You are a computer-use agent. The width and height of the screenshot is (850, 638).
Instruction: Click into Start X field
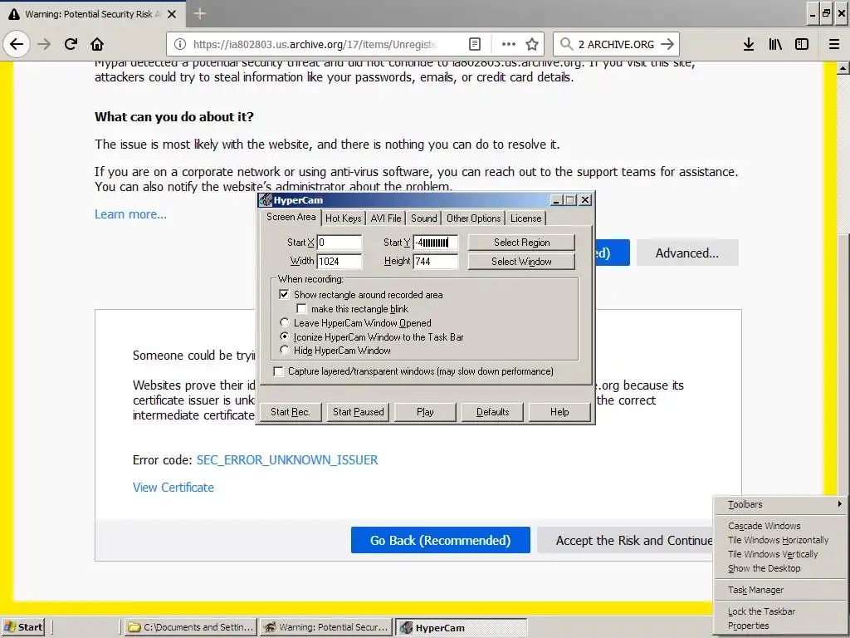(x=340, y=243)
